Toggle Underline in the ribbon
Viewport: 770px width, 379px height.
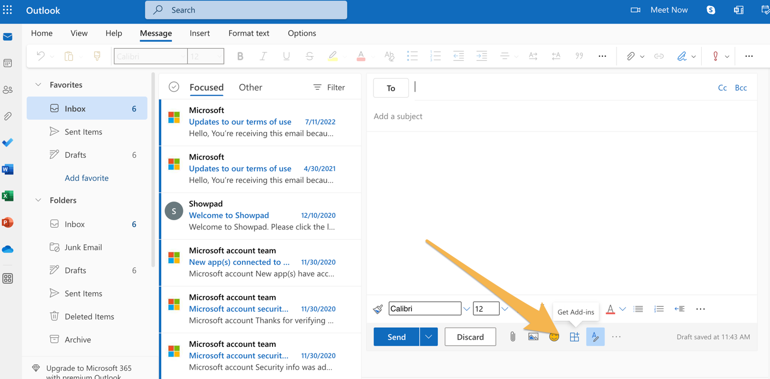(x=286, y=56)
